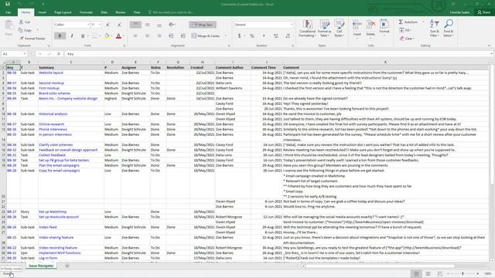This screenshot has height=278, width=495.
Task: Delete cells using the Delete button
Action: coord(370,29)
